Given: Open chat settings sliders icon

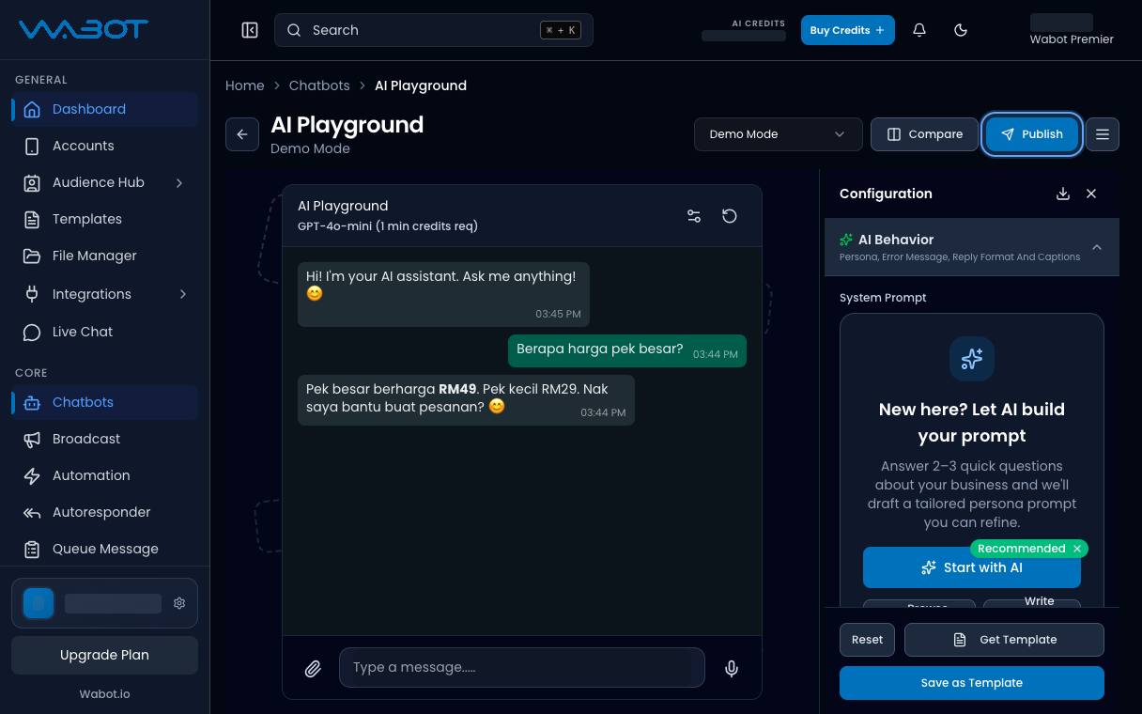Looking at the screenshot, I should 694,216.
